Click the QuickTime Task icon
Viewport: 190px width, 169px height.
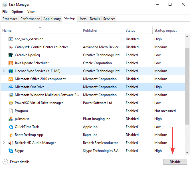11,127
